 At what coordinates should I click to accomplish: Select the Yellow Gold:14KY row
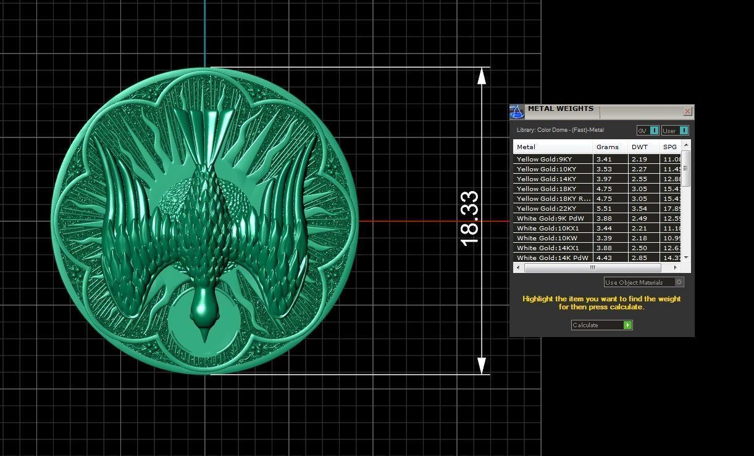[598, 179]
